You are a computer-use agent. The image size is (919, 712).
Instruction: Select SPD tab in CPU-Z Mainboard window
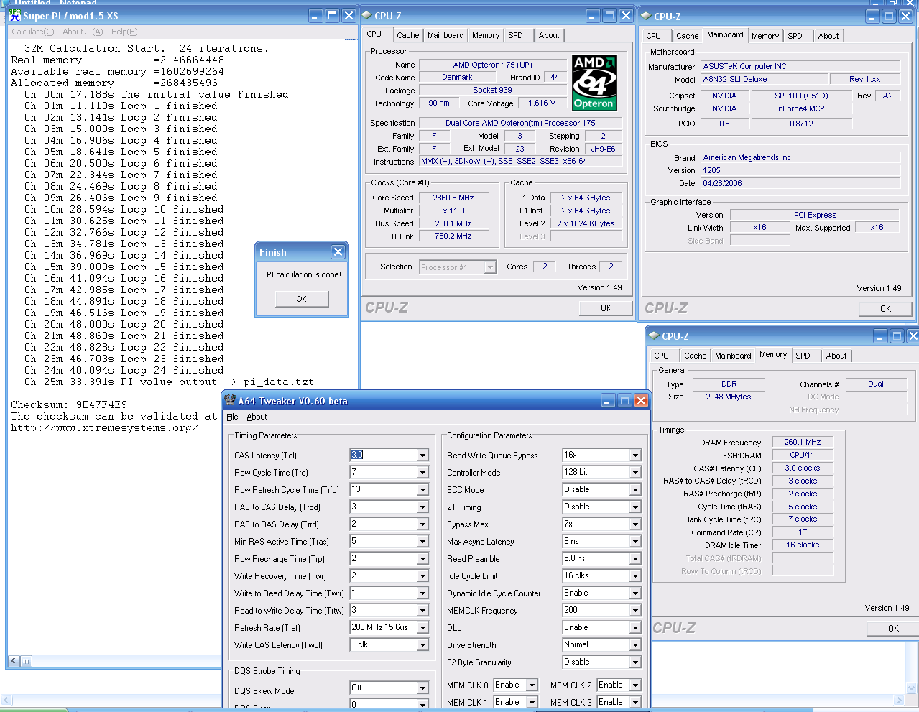pos(795,36)
